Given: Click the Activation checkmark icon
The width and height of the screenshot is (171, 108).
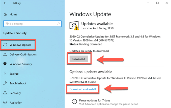Looking at the screenshot, I should point(5,102).
